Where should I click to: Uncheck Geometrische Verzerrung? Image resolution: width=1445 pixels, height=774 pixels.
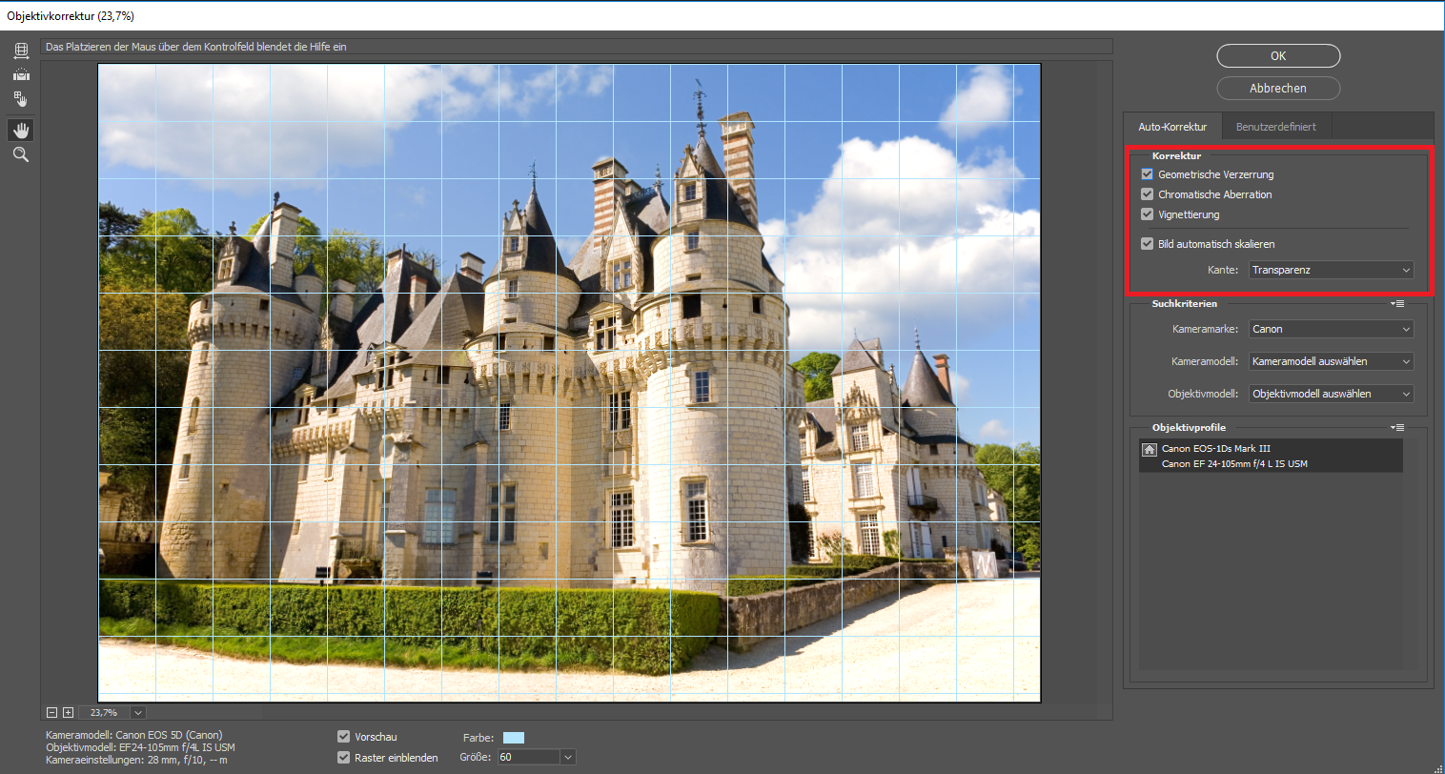(x=1148, y=174)
